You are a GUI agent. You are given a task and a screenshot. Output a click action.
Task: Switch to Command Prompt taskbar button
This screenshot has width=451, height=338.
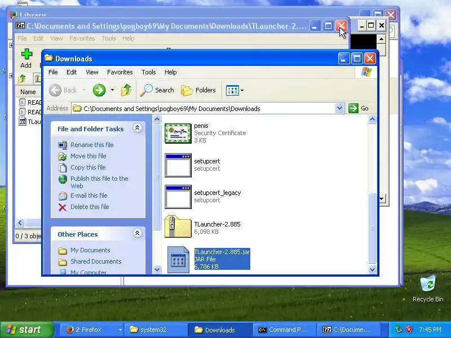(284, 330)
